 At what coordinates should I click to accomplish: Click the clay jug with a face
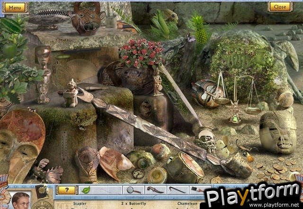[87, 19]
